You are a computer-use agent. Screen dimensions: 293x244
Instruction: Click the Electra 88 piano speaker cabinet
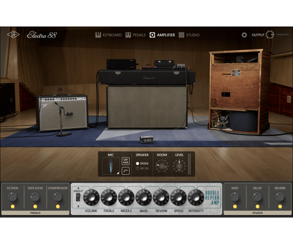(147, 107)
